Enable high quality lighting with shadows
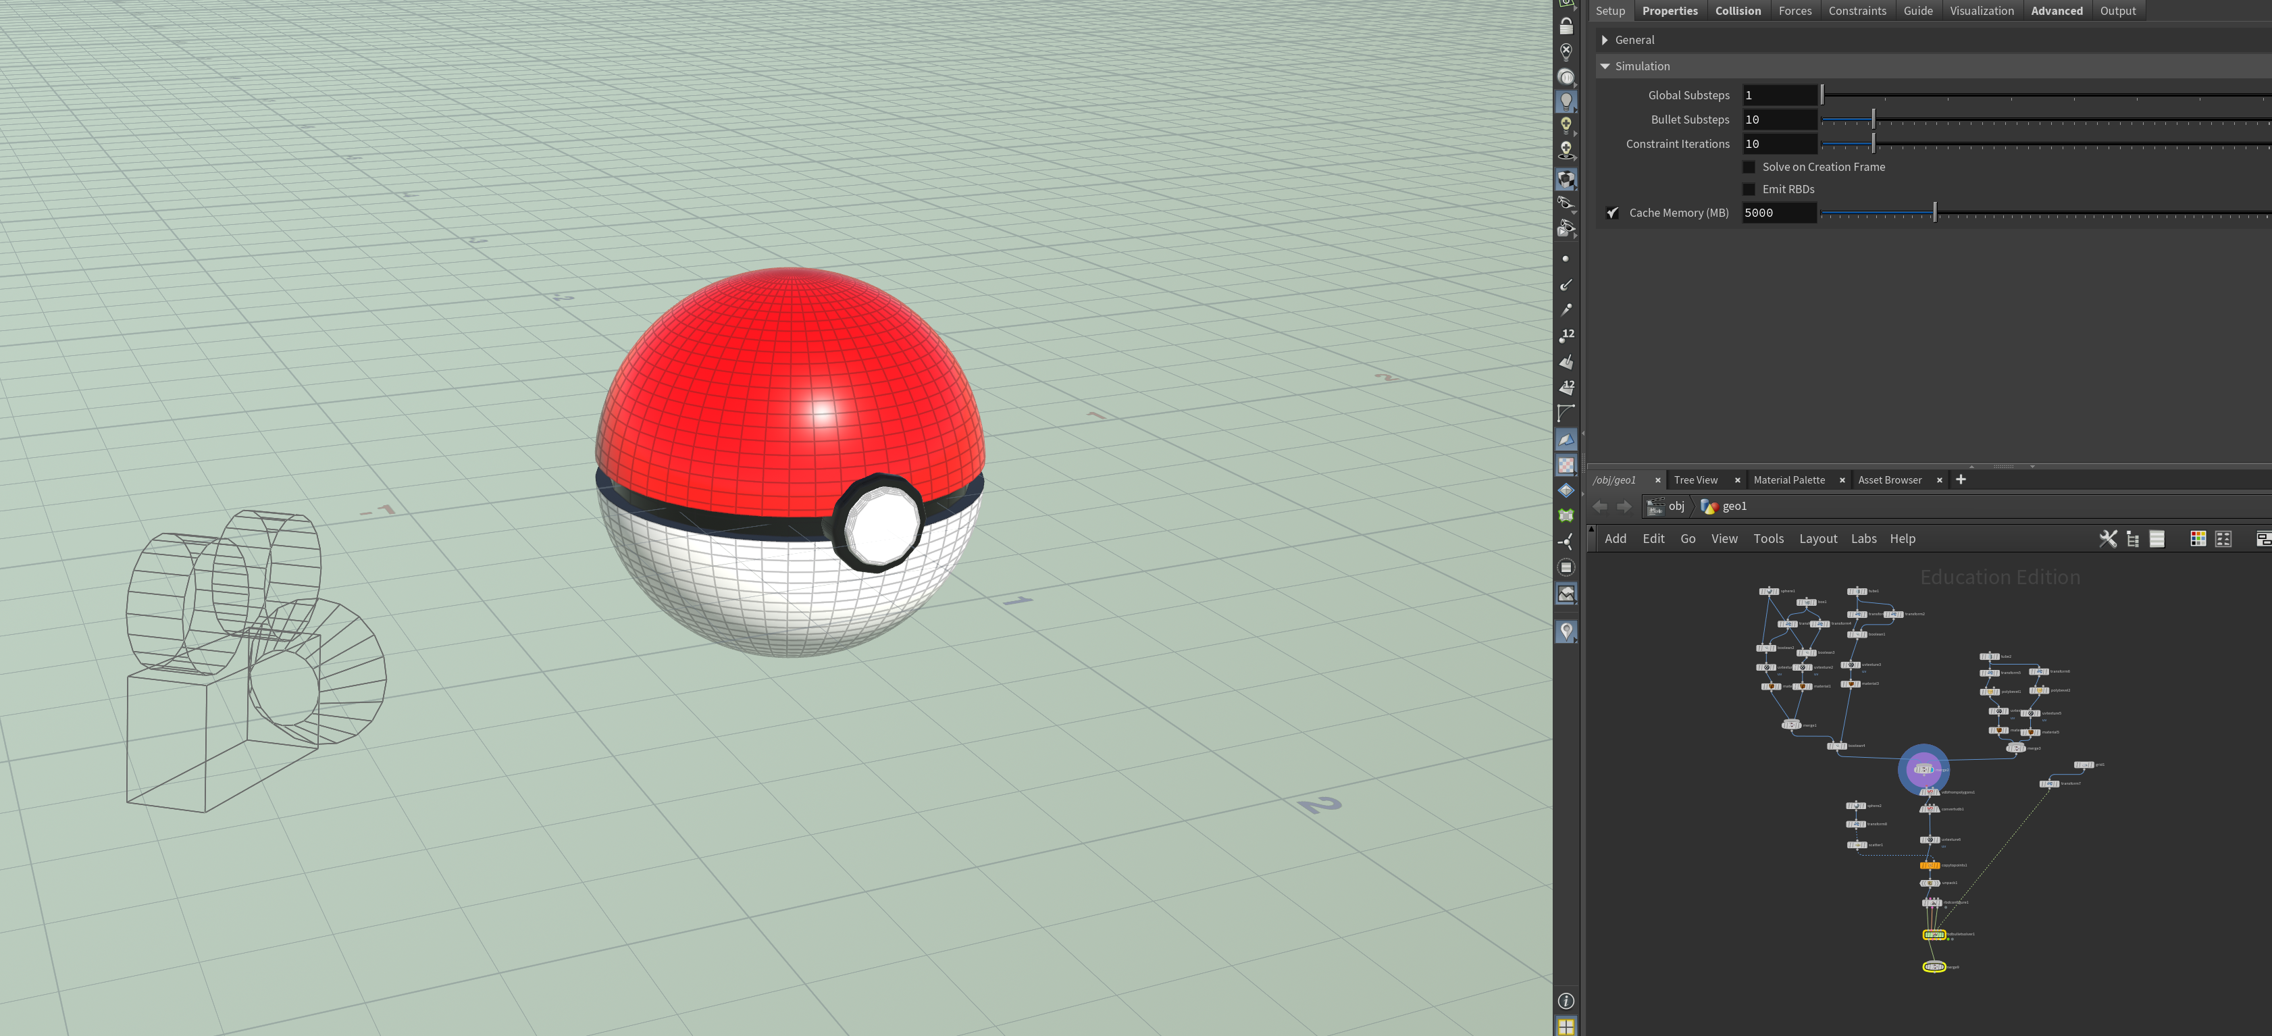 tap(1566, 151)
